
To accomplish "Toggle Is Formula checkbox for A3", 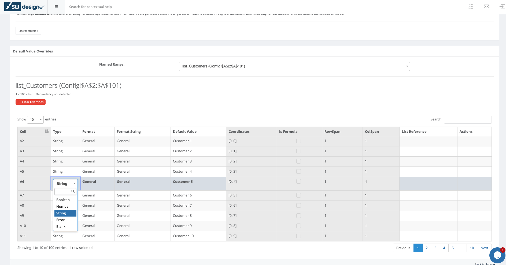I will click(298, 151).
